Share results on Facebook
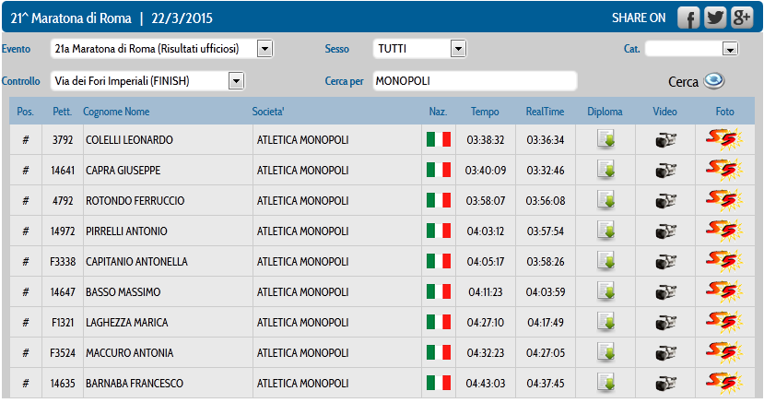 click(688, 18)
